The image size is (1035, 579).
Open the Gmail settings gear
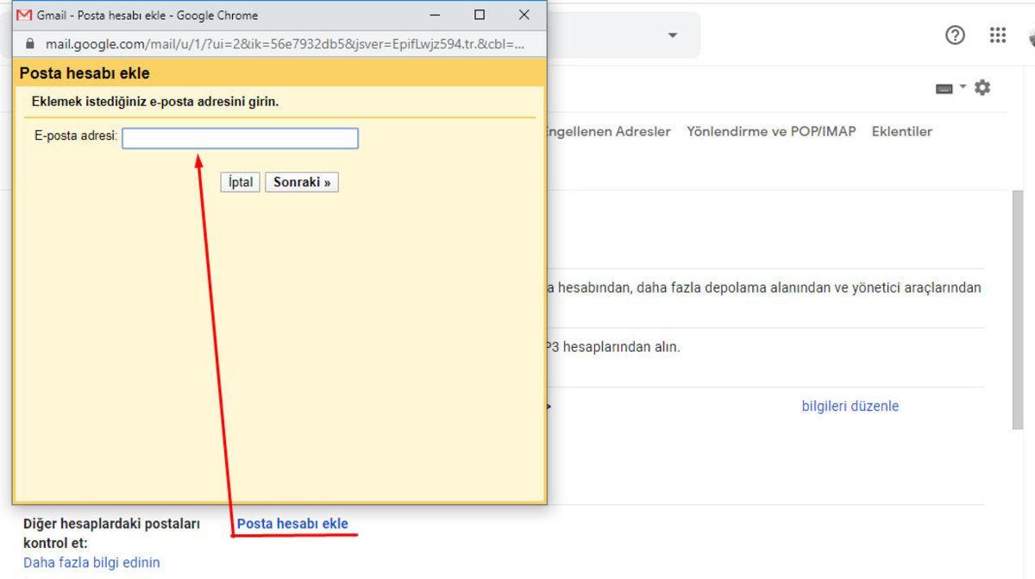point(982,87)
